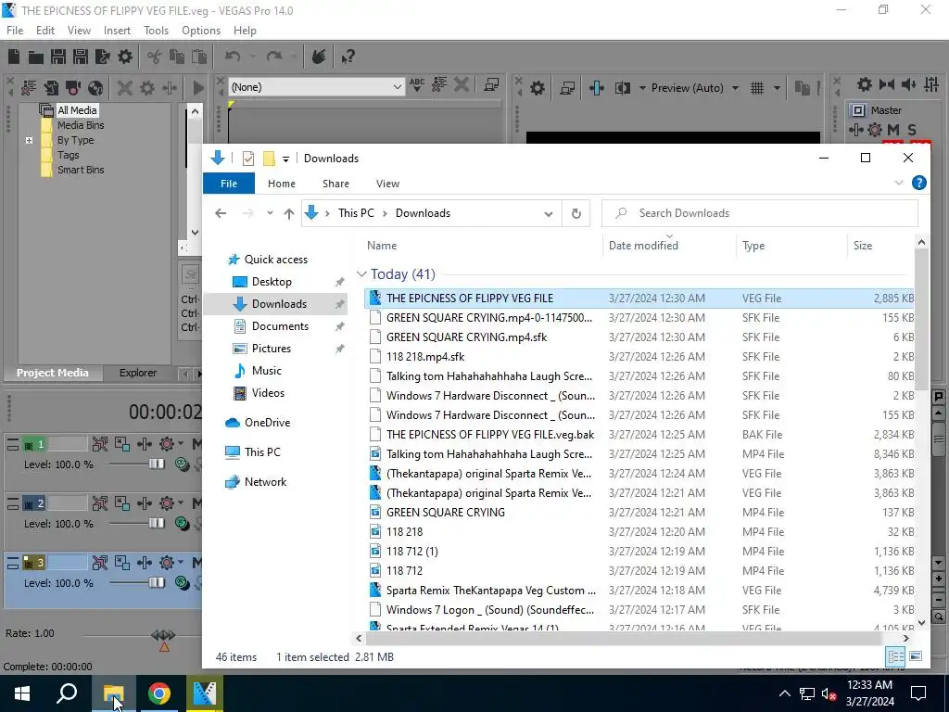Open Preview (Auto) quality dropdown arrow
Screen dimensions: 949x712
click(735, 88)
